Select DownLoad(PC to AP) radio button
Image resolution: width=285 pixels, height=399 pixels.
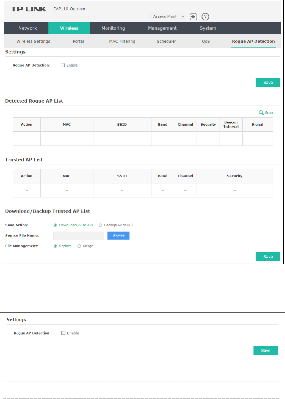click(55, 225)
